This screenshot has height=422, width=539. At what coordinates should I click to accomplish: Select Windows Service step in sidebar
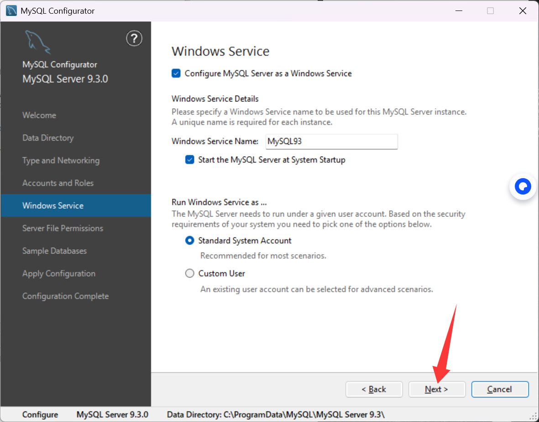(x=76, y=206)
